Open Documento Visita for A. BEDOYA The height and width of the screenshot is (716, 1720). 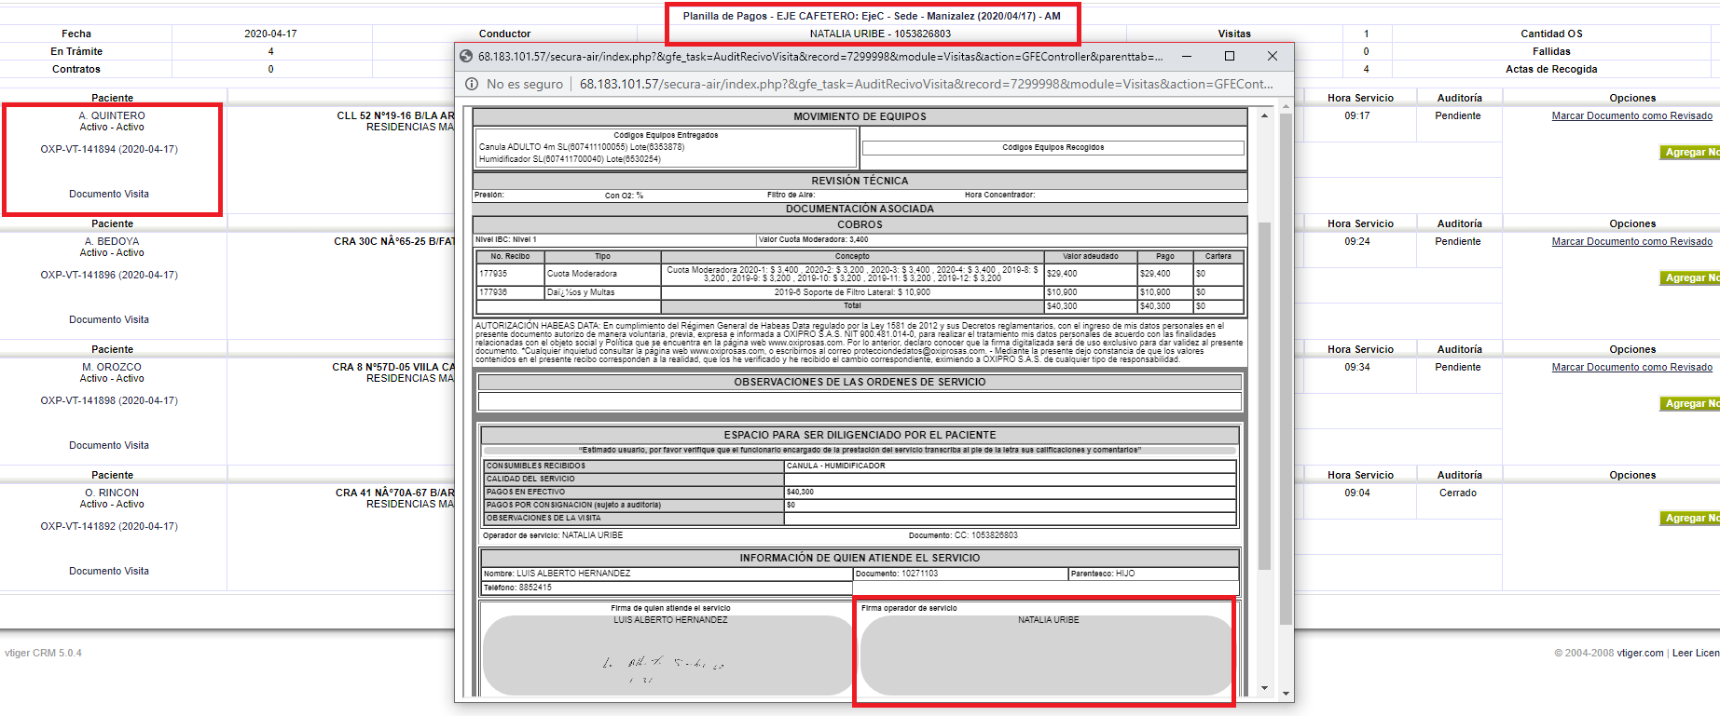(x=109, y=319)
